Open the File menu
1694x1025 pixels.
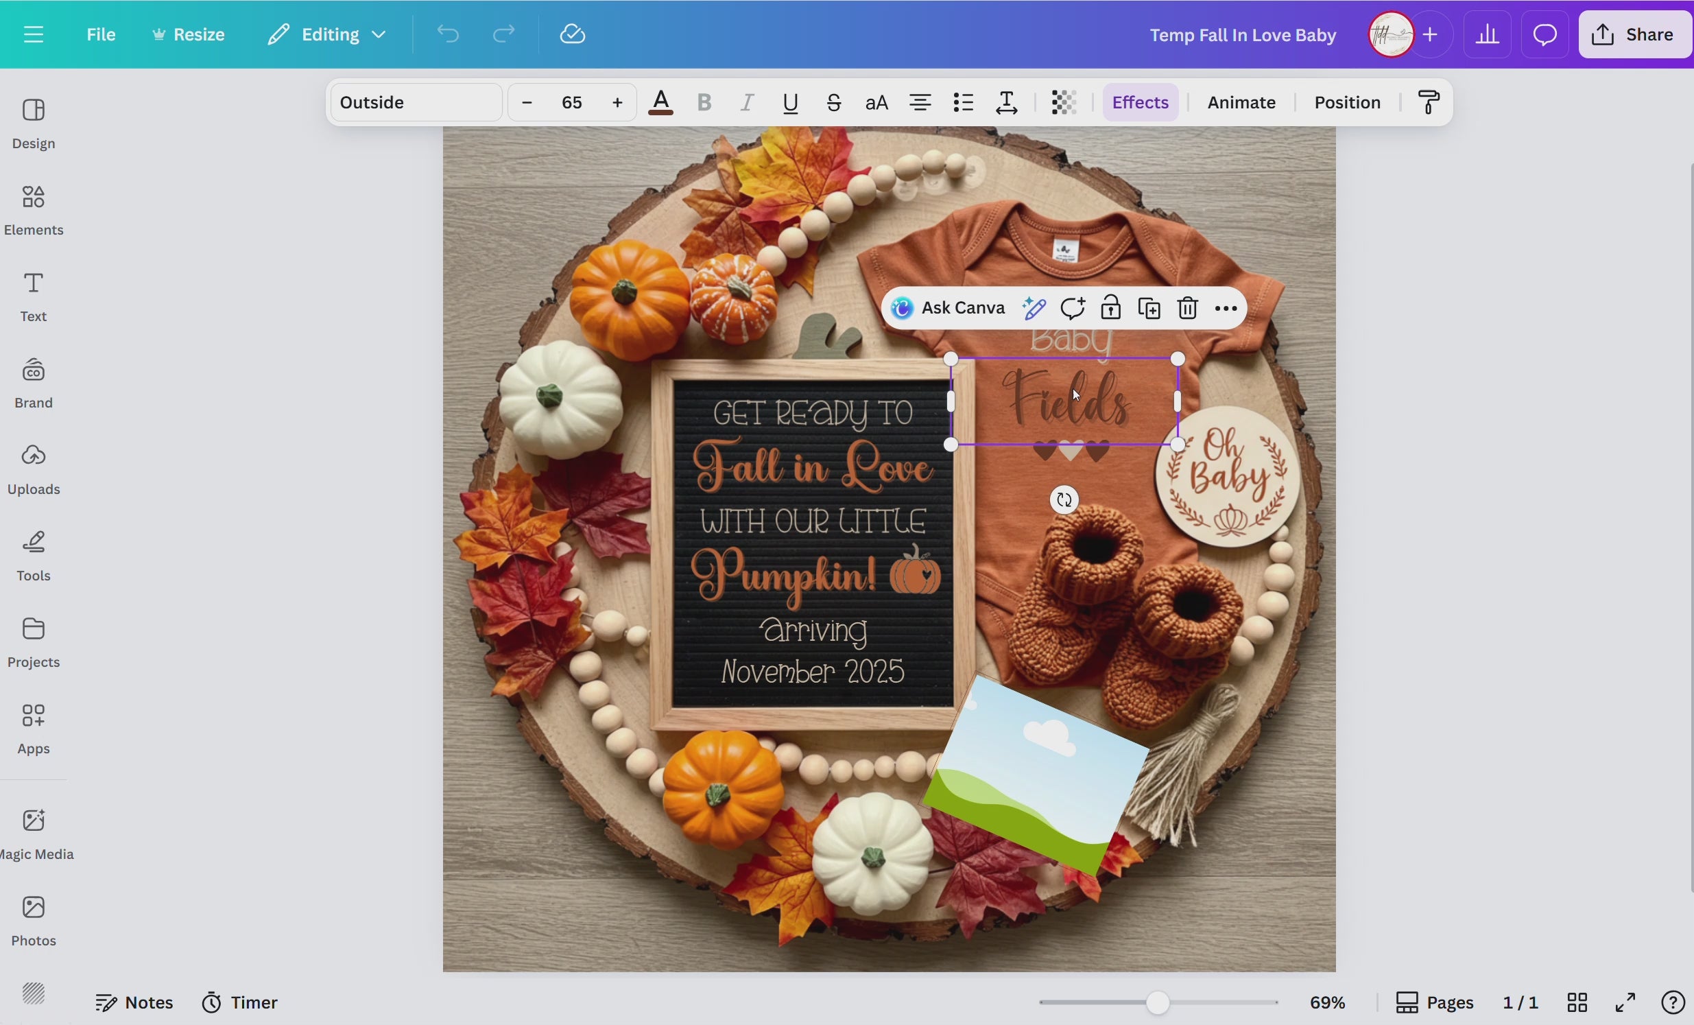point(101,34)
